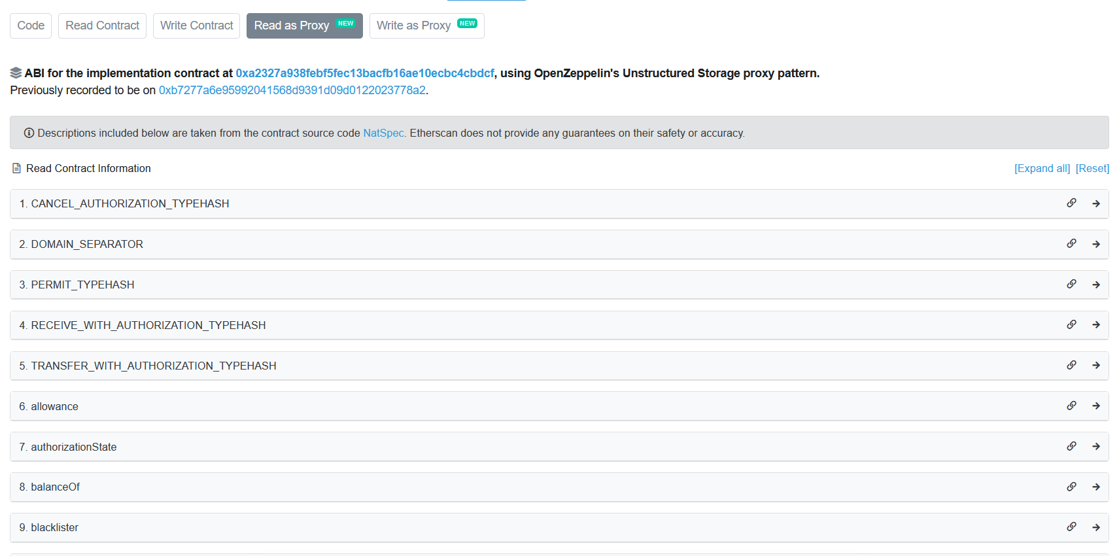Expand balanceOf row with arrow
1119x556 pixels.
pyautogui.click(x=1096, y=487)
